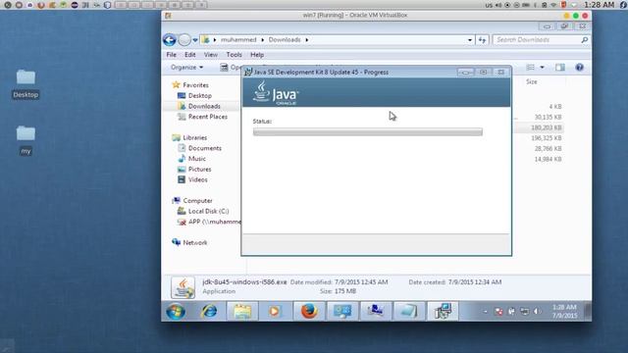Select Favorites in the navigation pane
The width and height of the screenshot is (628, 353).
point(195,85)
